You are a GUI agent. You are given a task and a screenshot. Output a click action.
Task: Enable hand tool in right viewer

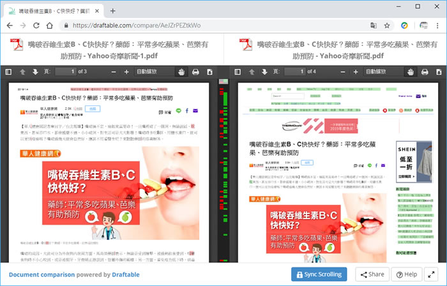click(411, 71)
